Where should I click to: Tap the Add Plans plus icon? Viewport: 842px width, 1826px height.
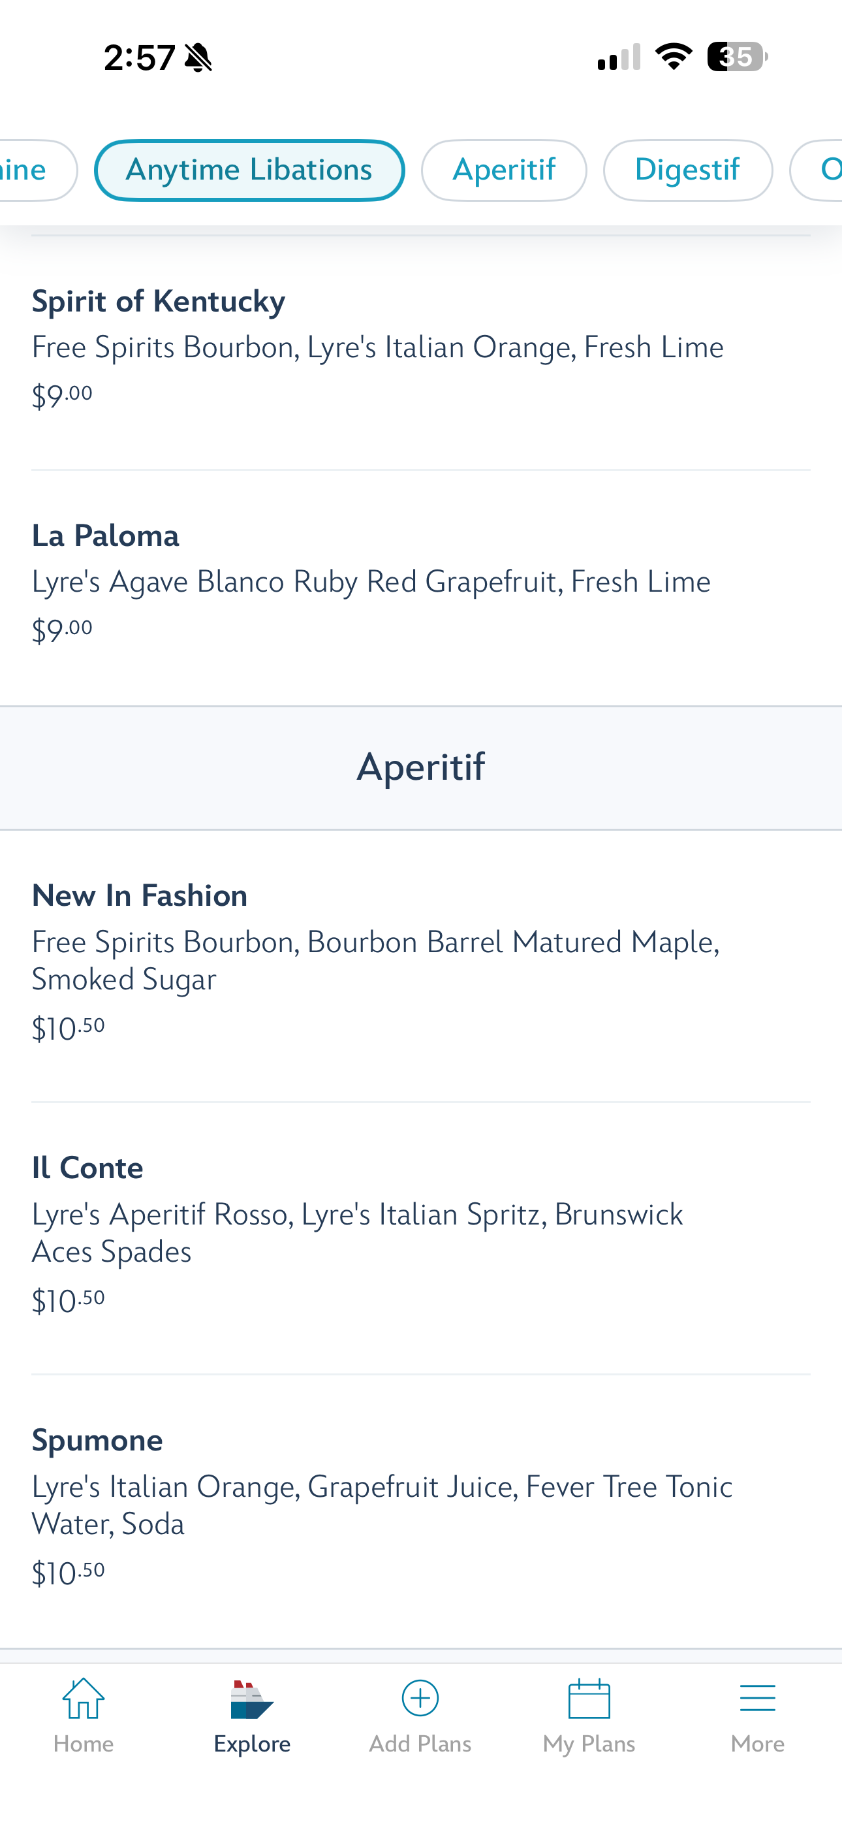point(420,1699)
